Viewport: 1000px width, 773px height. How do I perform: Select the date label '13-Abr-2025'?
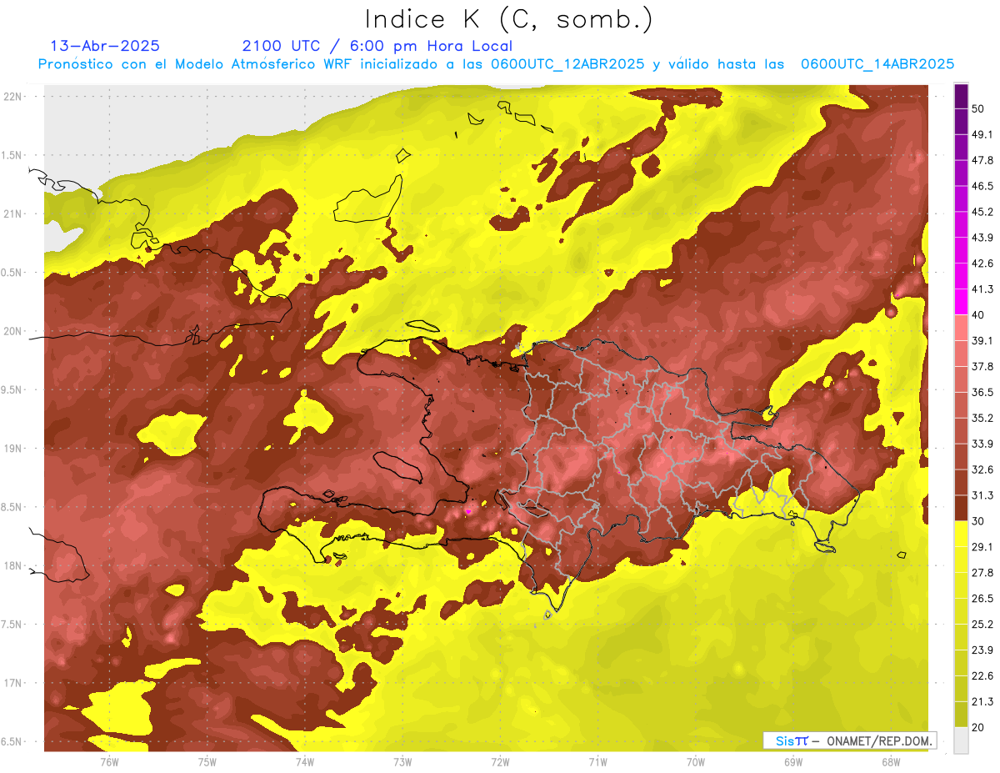point(105,46)
